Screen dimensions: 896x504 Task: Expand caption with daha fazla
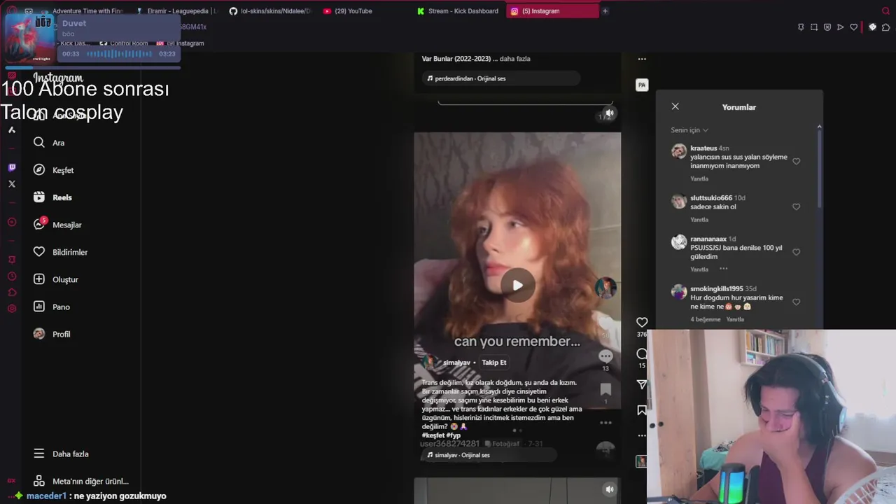coord(514,59)
